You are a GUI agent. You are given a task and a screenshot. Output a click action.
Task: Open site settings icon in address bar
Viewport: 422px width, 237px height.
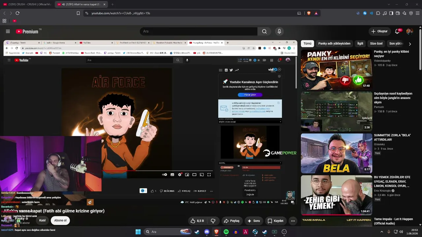87,13
